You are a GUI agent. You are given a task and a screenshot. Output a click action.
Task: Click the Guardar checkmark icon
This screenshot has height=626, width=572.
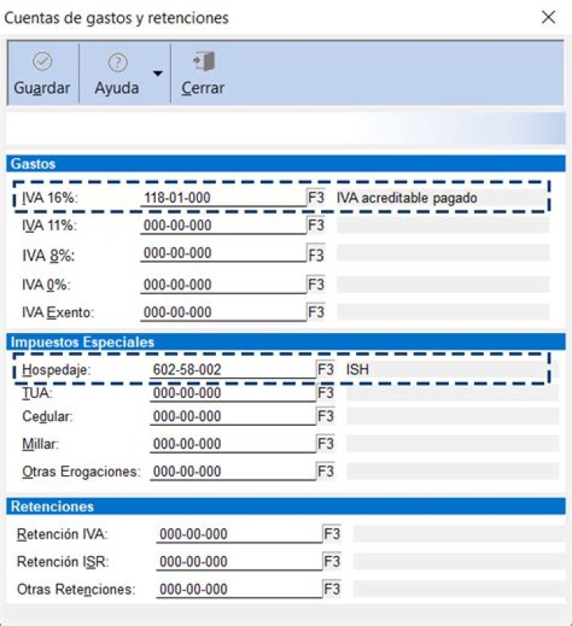pos(41,63)
